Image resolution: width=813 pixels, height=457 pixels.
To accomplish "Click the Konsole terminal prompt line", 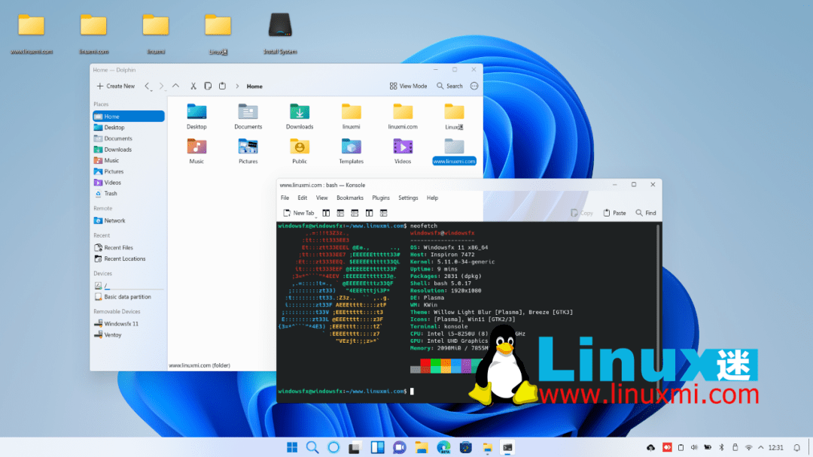I will (x=346, y=392).
